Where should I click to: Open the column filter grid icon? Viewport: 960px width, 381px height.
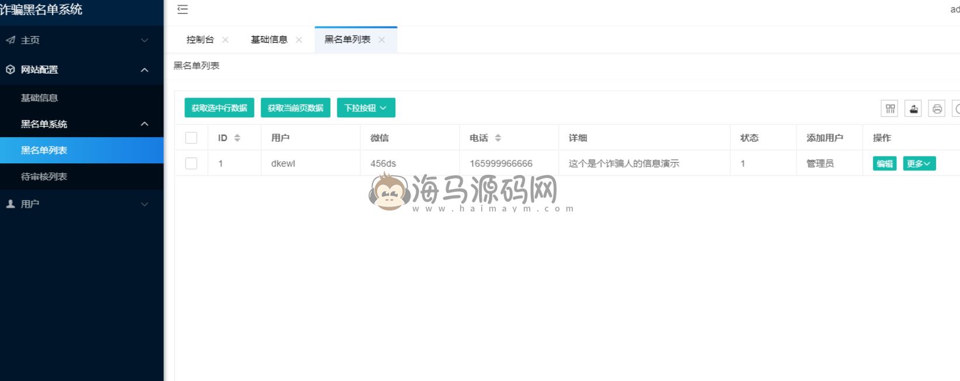point(890,109)
